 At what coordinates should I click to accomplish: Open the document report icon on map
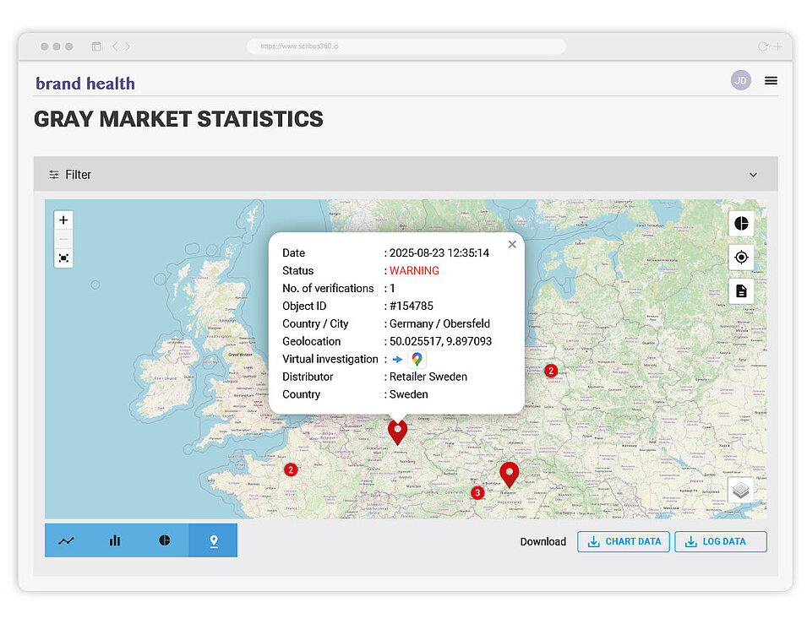pyautogui.click(x=741, y=291)
